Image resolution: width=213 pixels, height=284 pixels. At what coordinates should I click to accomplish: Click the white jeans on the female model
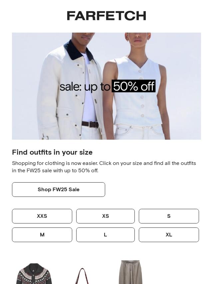pyautogui.click(x=139, y=132)
